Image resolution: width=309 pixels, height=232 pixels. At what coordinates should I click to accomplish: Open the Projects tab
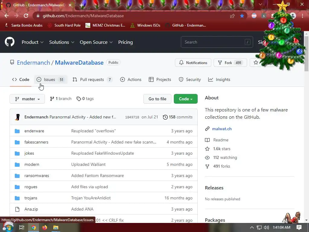pos(160,79)
